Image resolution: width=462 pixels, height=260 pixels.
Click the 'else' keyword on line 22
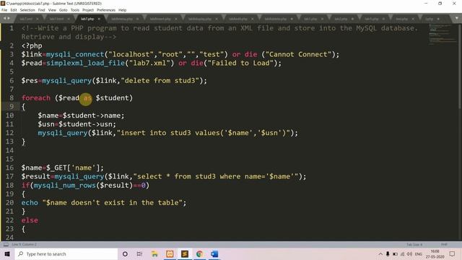pyautogui.click(x=30, y=220)
